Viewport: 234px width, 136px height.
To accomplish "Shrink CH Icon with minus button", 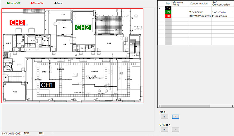I will pos(175,130).
